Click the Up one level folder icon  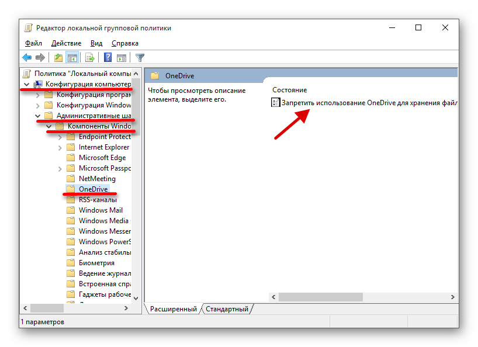(x=58, y=57)
